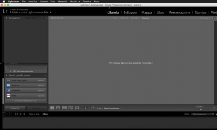Open the Apple menu
The image size is (217, 130).
tap(4, 1)
